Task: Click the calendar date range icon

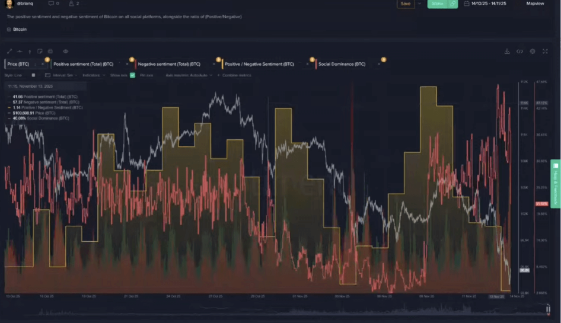Action: [467, 4]
